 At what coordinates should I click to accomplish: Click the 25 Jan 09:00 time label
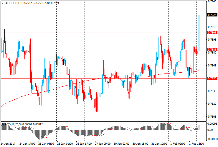pyautogui.click(x=46, y=144)
